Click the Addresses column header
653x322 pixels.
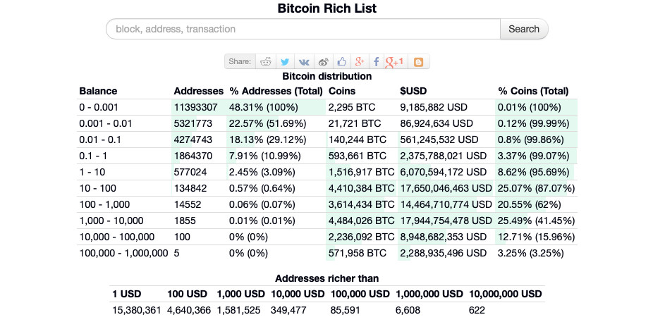click(x=199, y=91)
